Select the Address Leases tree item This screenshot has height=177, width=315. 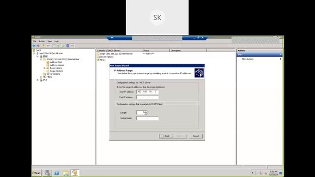[x=57, y=65]
